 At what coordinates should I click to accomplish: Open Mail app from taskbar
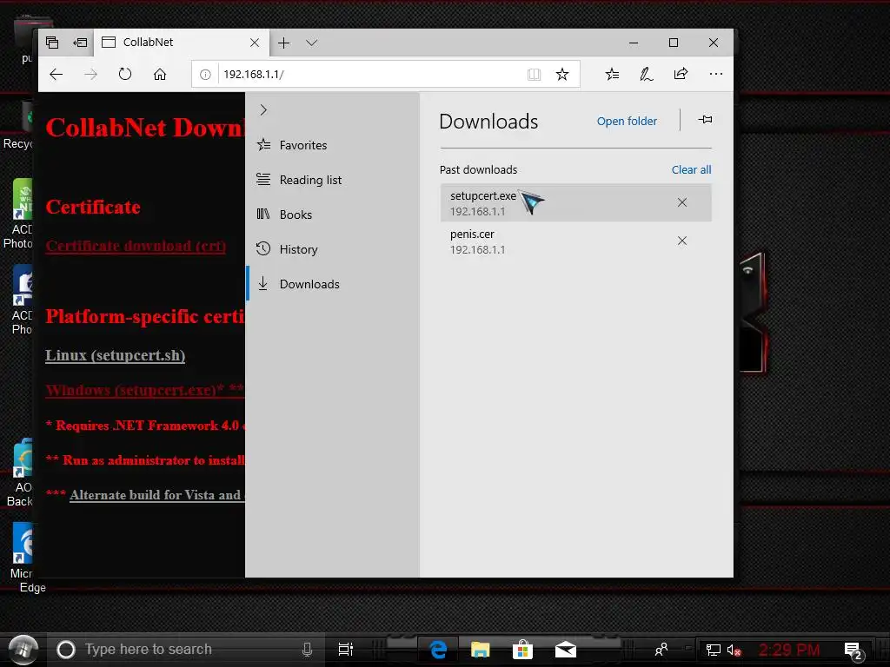click(x=565, y=650)
